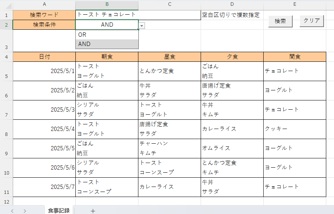Select row 5 header
This screenshot has height=214, width=334.
coord(7,71)
